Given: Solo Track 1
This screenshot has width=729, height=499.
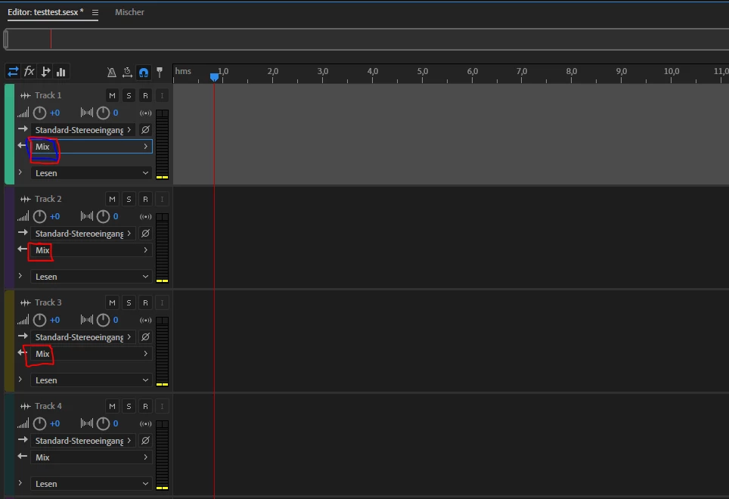Looking at the screenshot, I should [129, 96].
